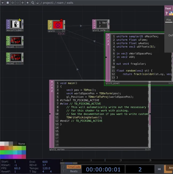Click the timecode field 00:00:00:01
The height and width of the screenshot is (174, 173).
click(103, 169)
